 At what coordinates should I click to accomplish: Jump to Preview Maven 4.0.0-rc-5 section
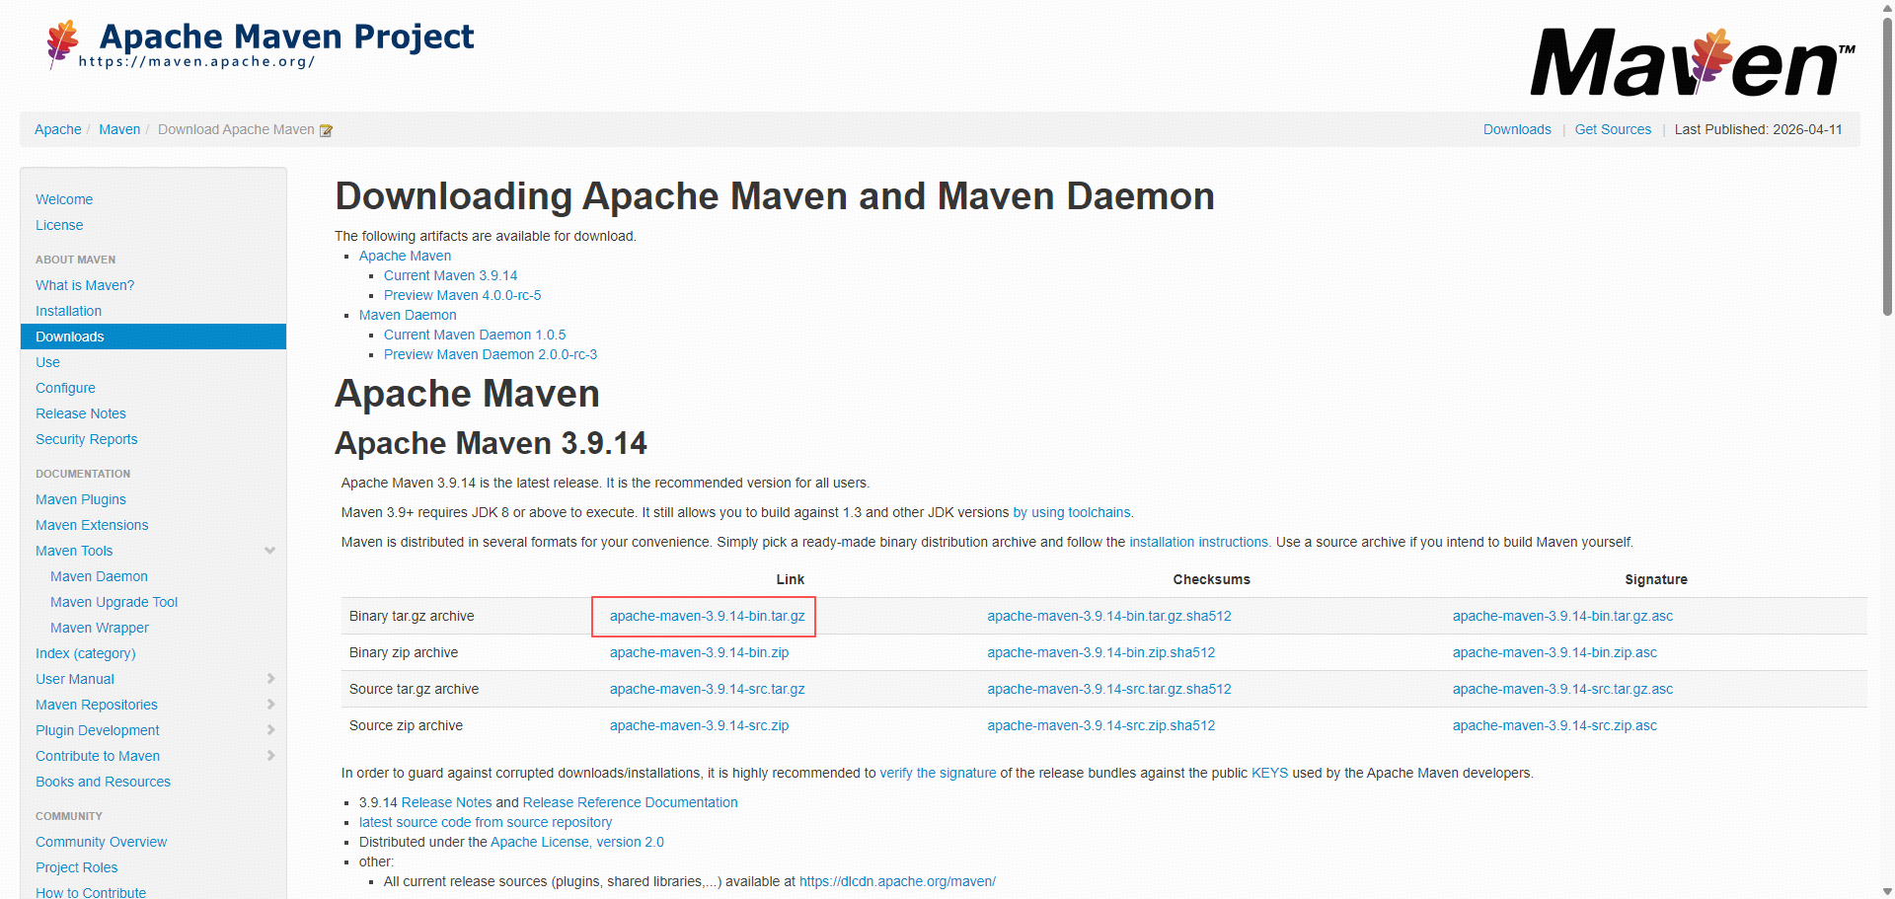[x=462, y=295]
